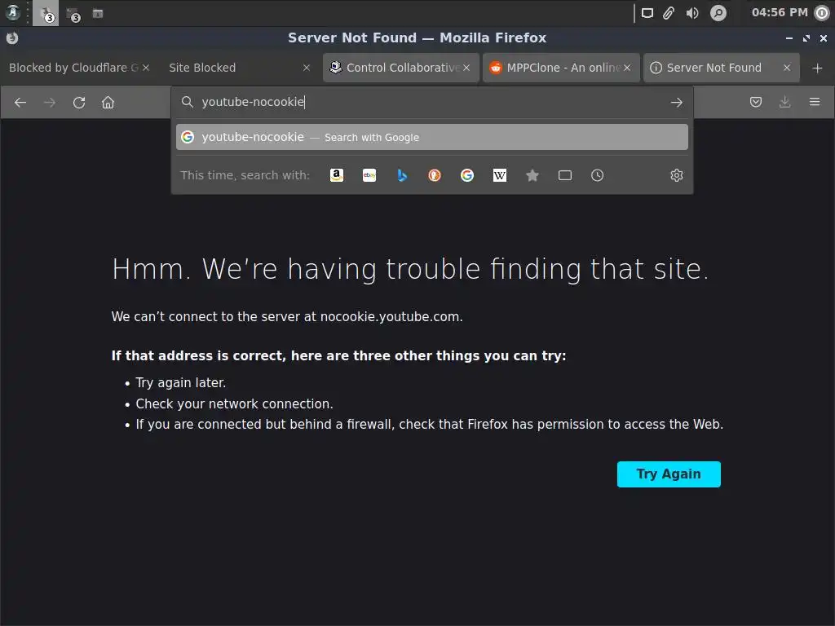Click into the address bar text field
This screenshot has height=626, width=835.
[431, 102]
